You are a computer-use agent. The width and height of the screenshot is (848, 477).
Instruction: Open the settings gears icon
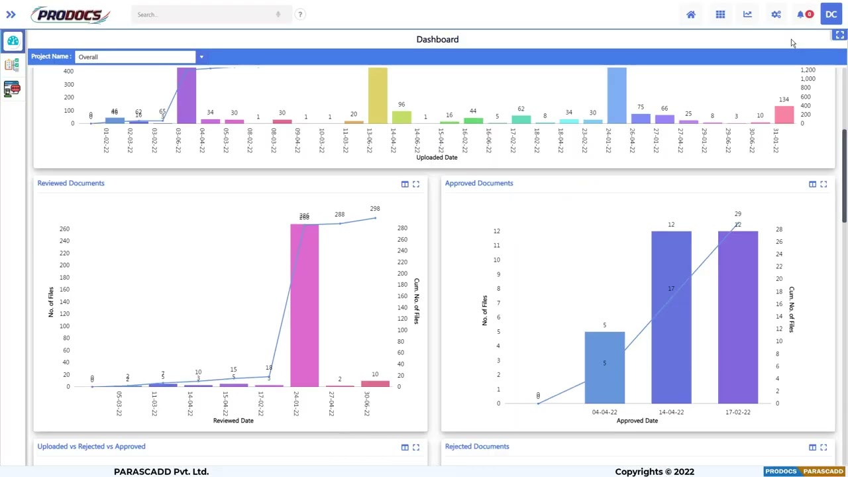pos(776,15)
